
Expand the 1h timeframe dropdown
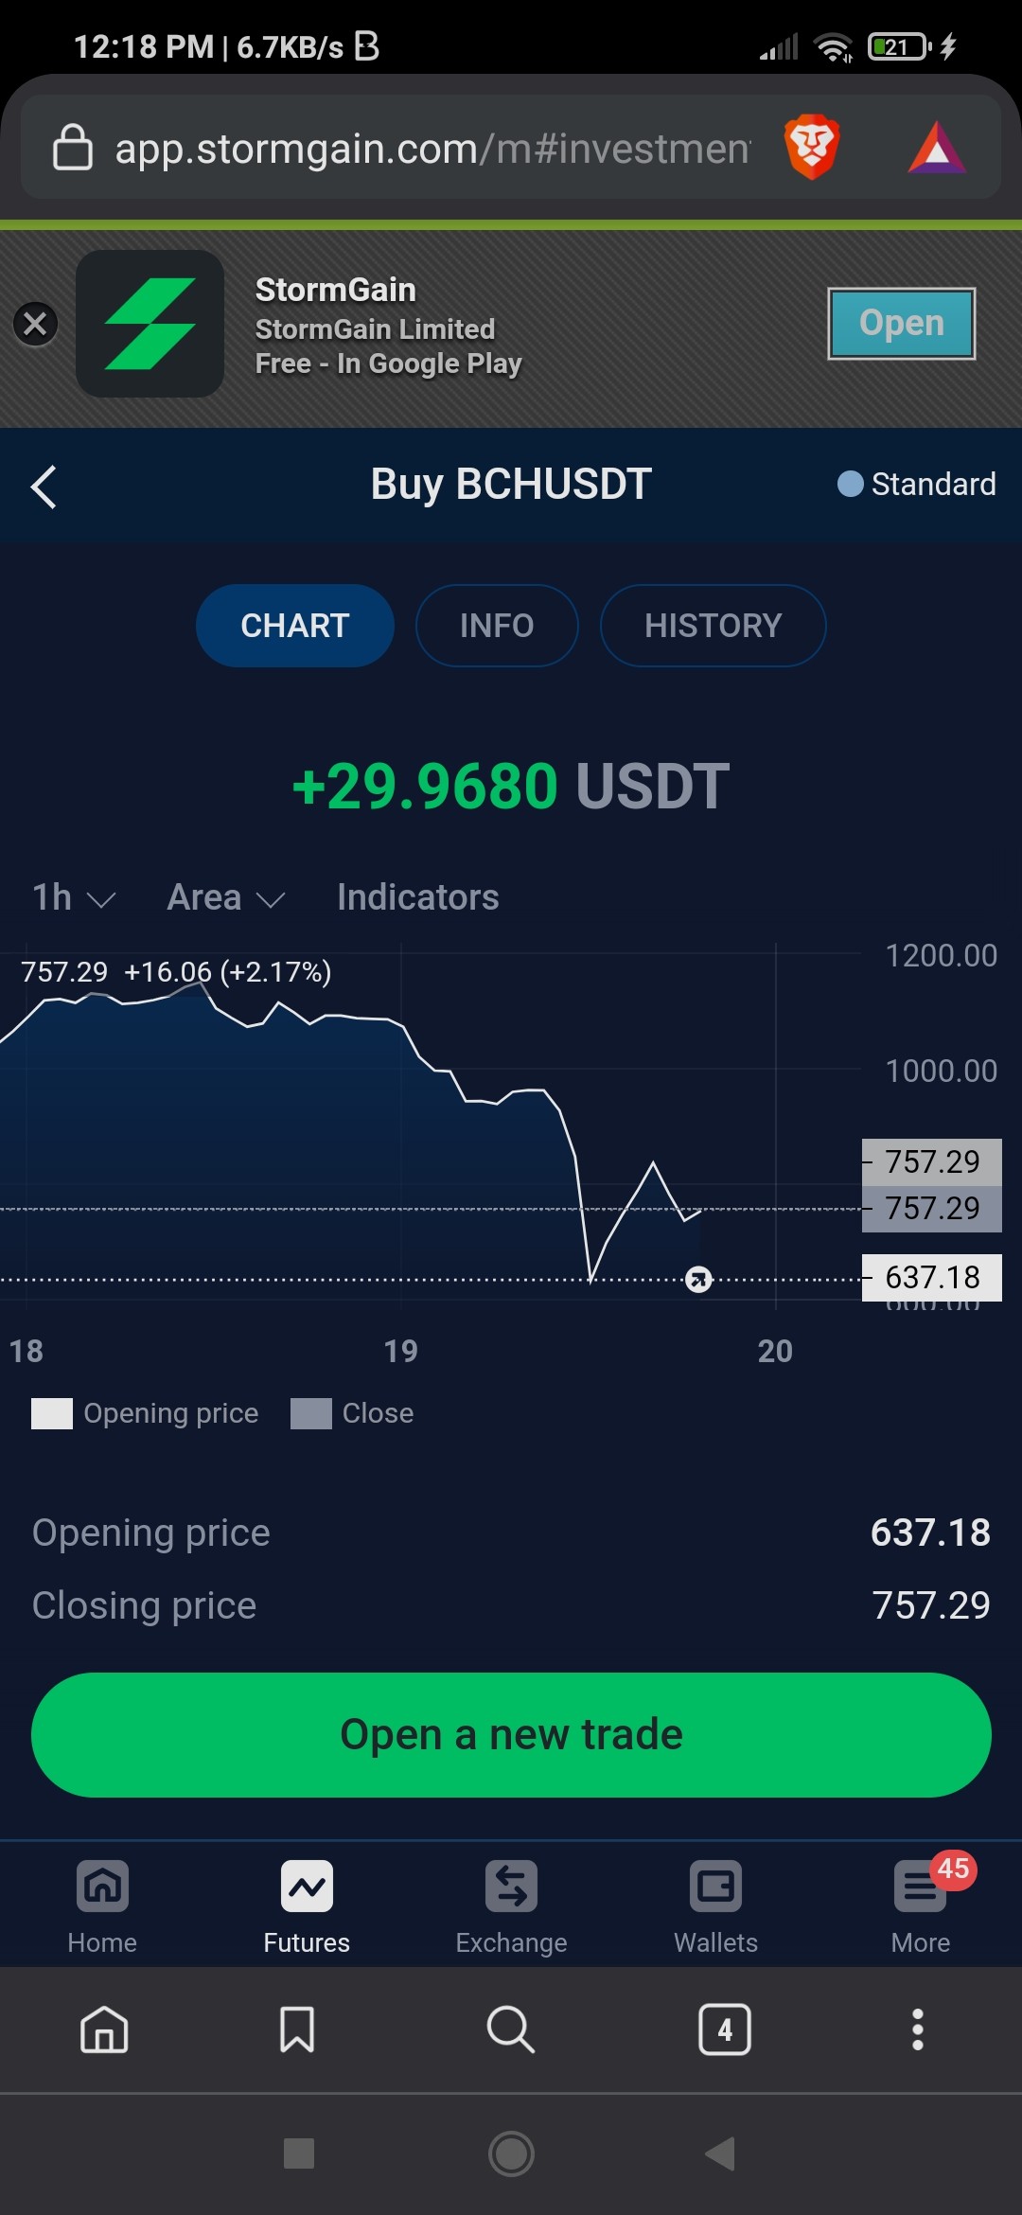coord(74,897)
